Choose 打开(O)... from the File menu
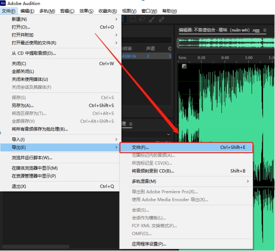The height and width of the screenshot is (251, 275). pos(61,27)
